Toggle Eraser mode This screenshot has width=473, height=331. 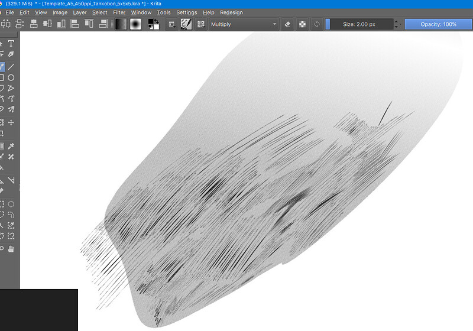(287, 24)
